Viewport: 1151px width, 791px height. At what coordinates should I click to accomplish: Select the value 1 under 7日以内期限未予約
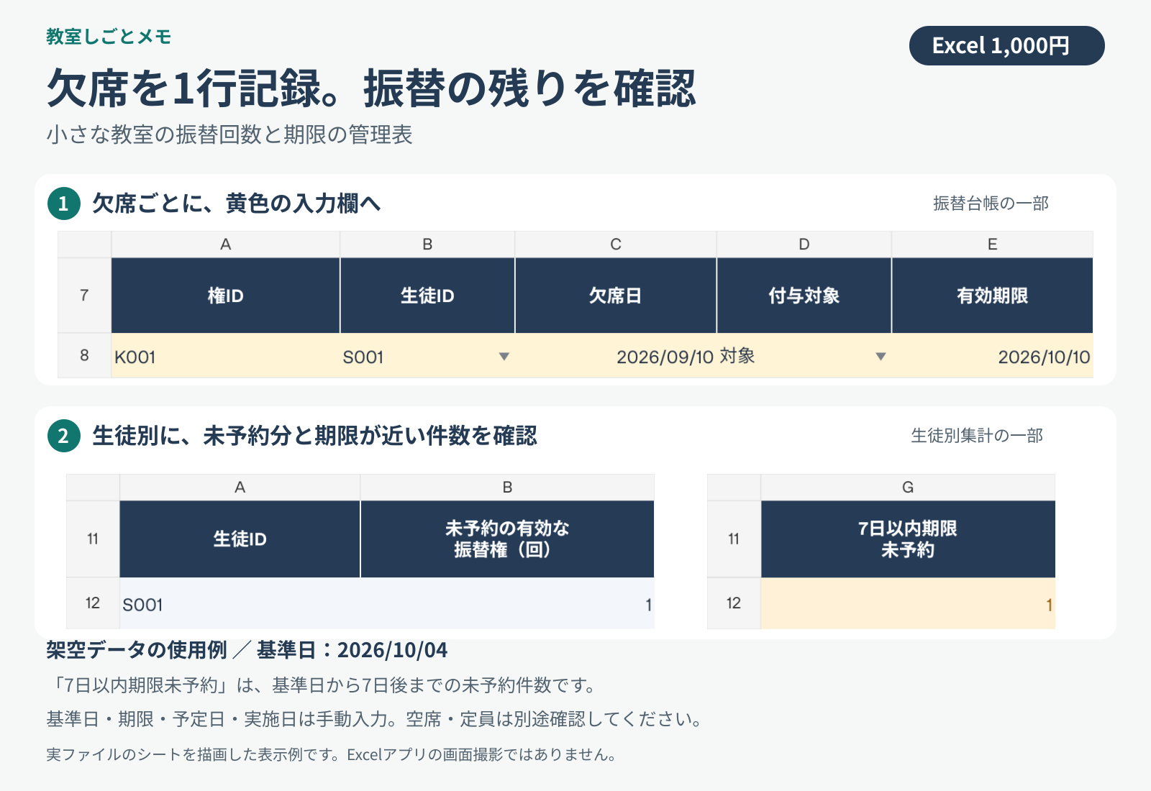click(908, 603)
